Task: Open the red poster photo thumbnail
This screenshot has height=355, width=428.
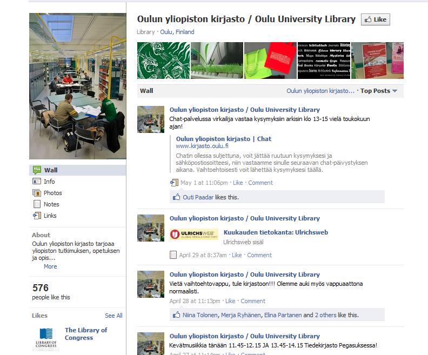Action: [377, 61]
